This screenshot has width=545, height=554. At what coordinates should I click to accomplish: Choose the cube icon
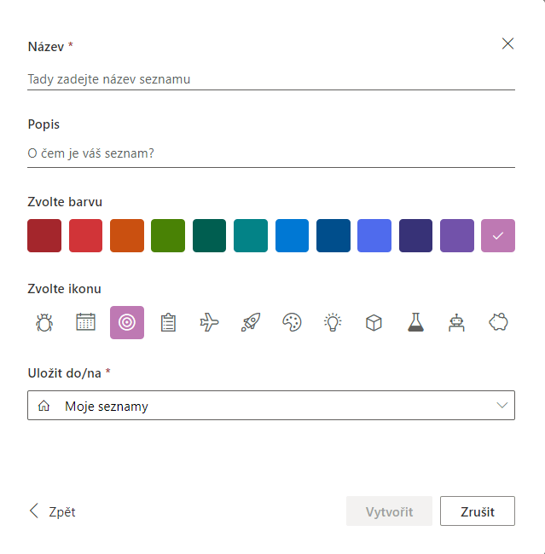click(374, 322)
